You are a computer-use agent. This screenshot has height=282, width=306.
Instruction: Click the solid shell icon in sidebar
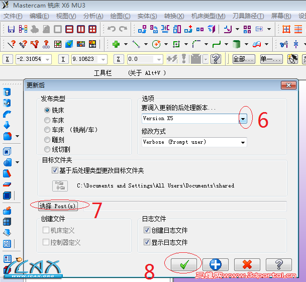(7, 151)
